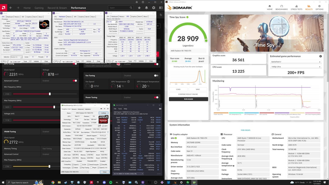The width and height of the screenshot is (329, 185).
Task: Open Results tab in 3DMark
Action: [x=309, y=8]
